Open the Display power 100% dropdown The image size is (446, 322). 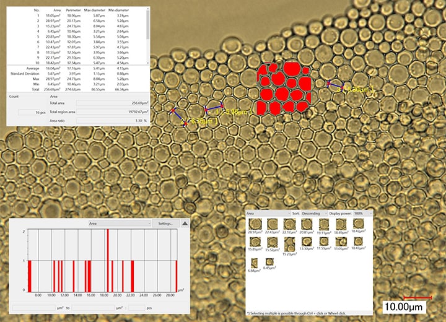[362, 212]
